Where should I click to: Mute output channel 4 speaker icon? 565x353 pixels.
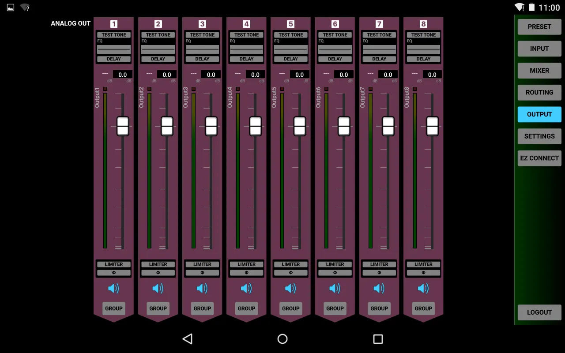(246, 289)
